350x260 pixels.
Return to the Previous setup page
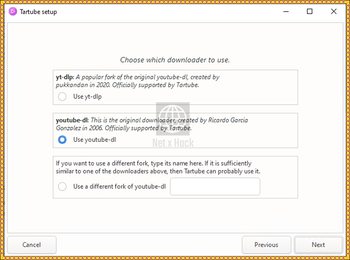point(266,245)
